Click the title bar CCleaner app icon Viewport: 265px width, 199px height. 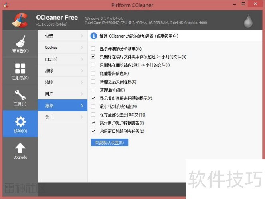click(6, 5)
